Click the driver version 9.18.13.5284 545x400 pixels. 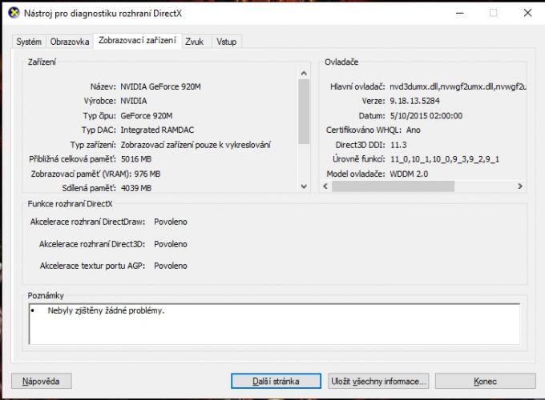(x=414, y=101)
